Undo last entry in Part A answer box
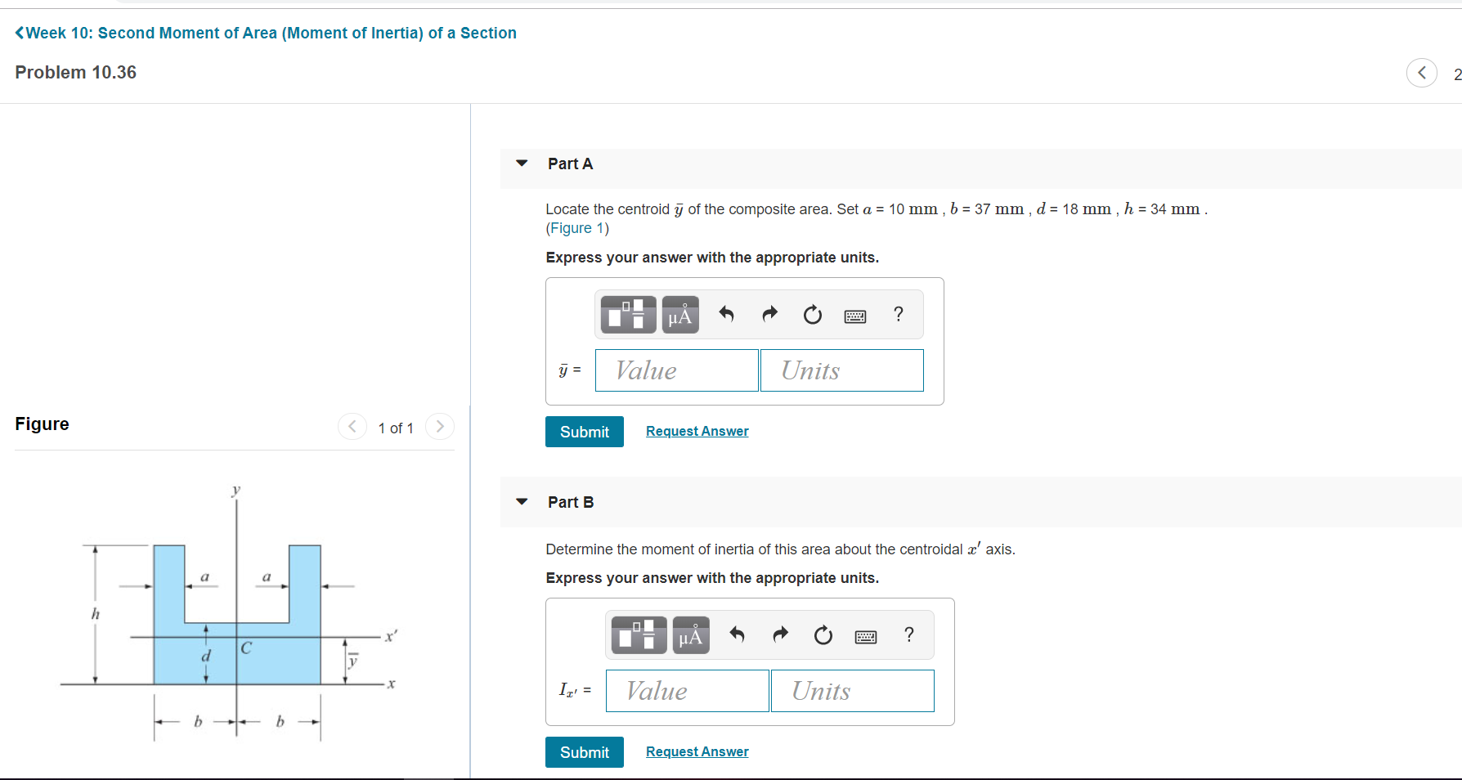1462x780 pixels. [x=727, y=314]
